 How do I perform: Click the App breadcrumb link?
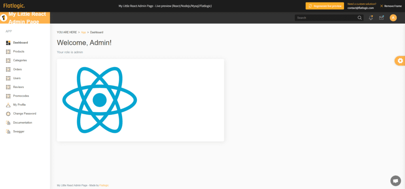coord(83,32)
